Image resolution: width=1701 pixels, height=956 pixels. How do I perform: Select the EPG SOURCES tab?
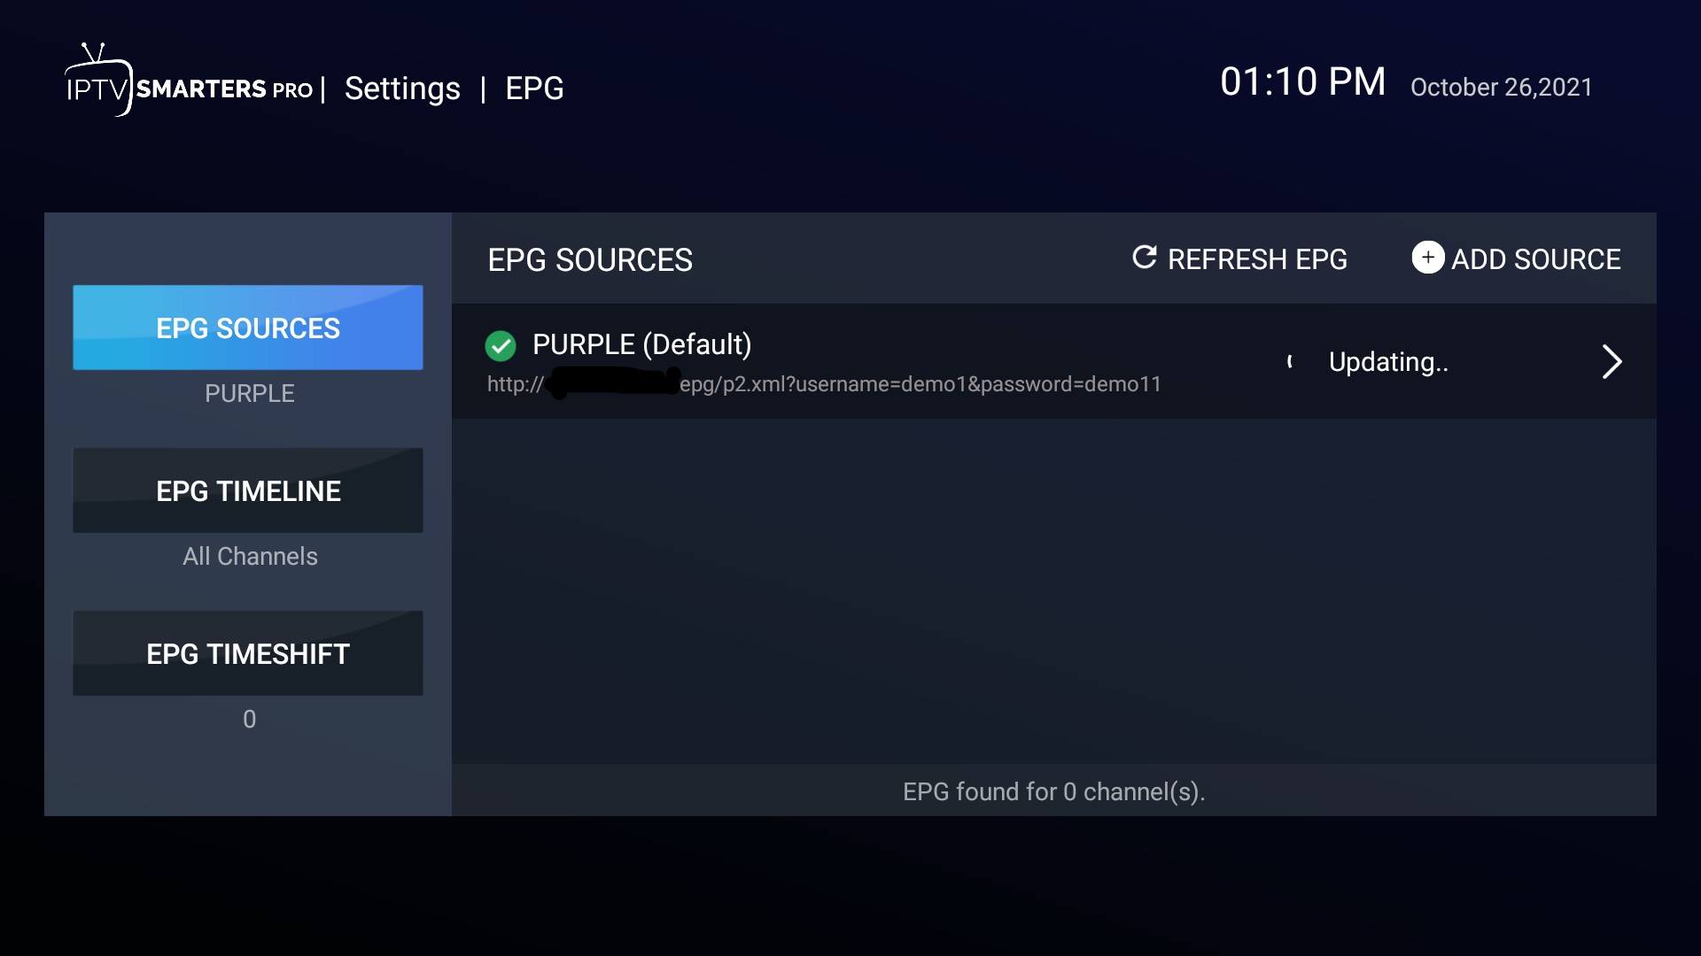[x=249, y=327]
